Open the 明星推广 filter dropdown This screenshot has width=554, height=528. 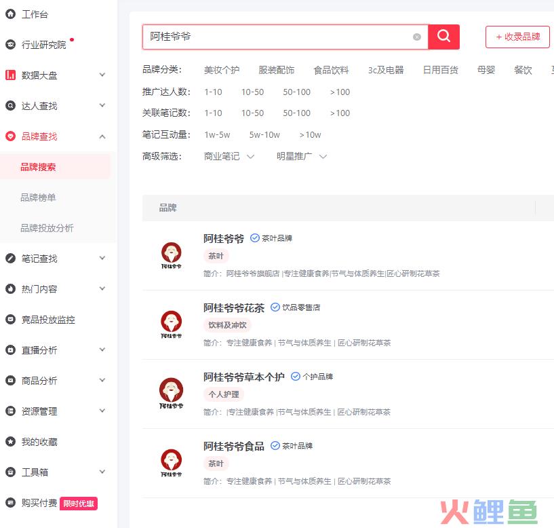(302, 156)
